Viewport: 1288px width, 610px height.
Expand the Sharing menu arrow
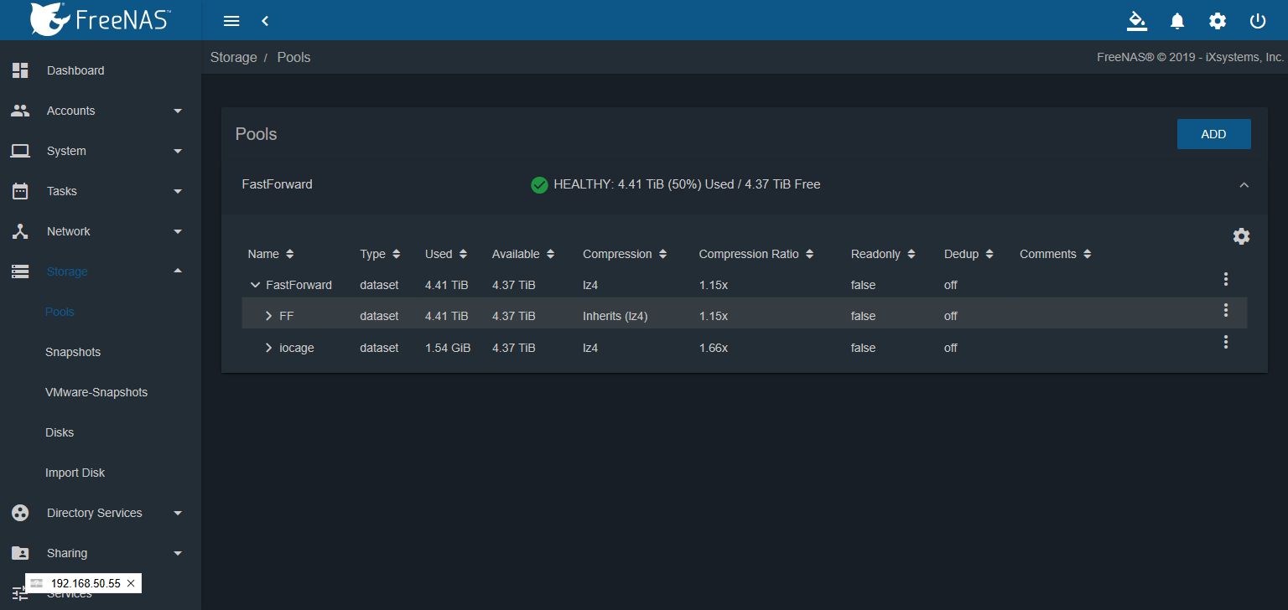click(178, 553)
